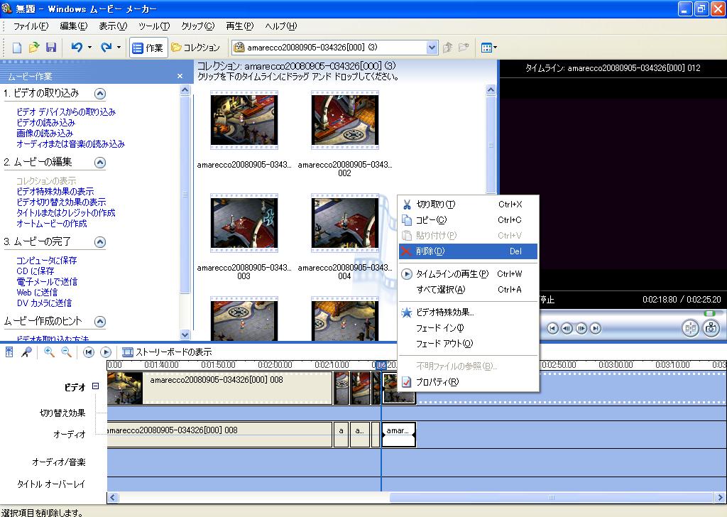Open a project with the folder icon
Image resolution: width=727 pixels, height=517 pixels.
pyautogui.click(x=34, y=48)
